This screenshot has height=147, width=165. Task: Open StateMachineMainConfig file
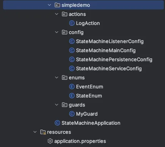(106, 51)
